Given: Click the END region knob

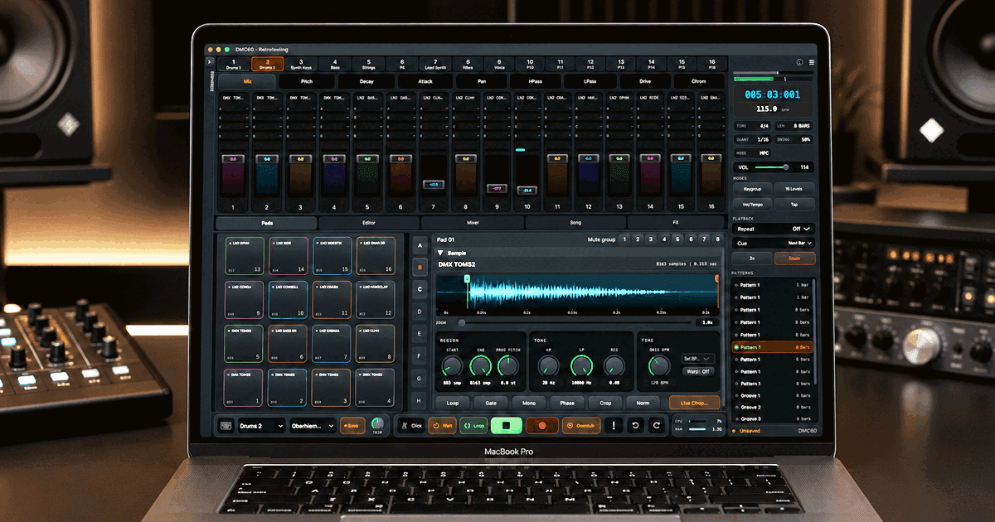Looking at the screenshot, I should (x=481, y=365).
